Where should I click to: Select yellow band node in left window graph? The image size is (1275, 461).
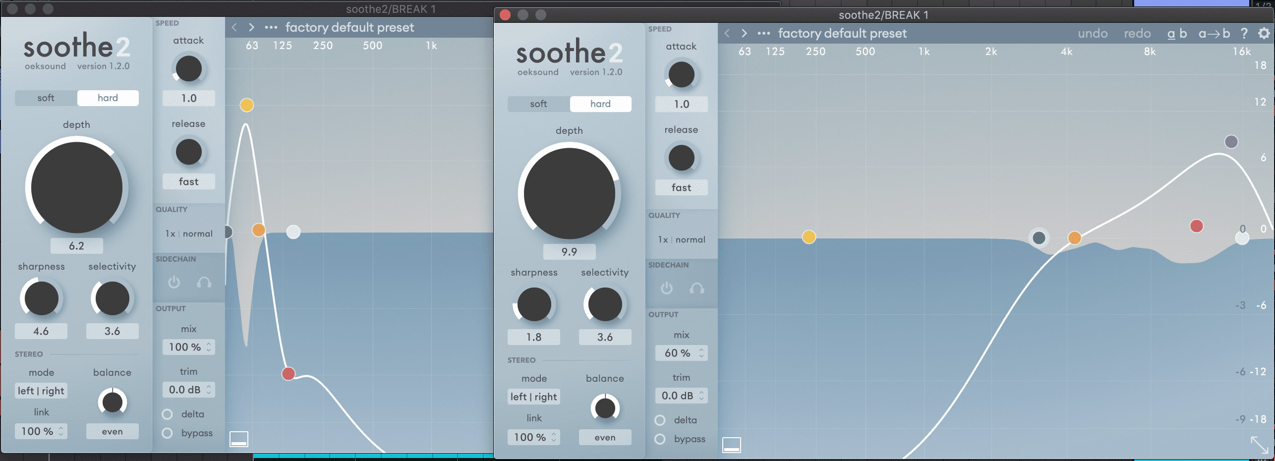pos(247,105)
